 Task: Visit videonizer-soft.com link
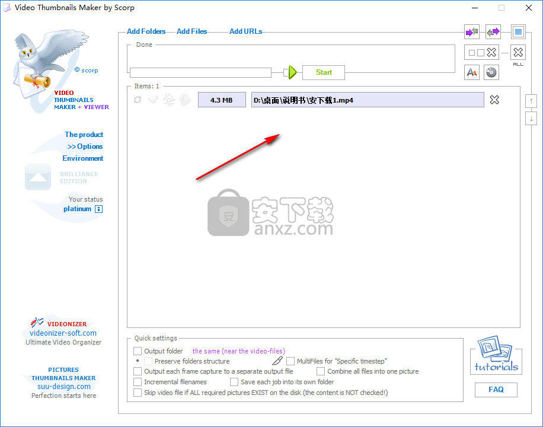coord(63,333)
